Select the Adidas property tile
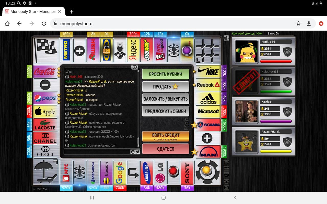 pos(208,98)
